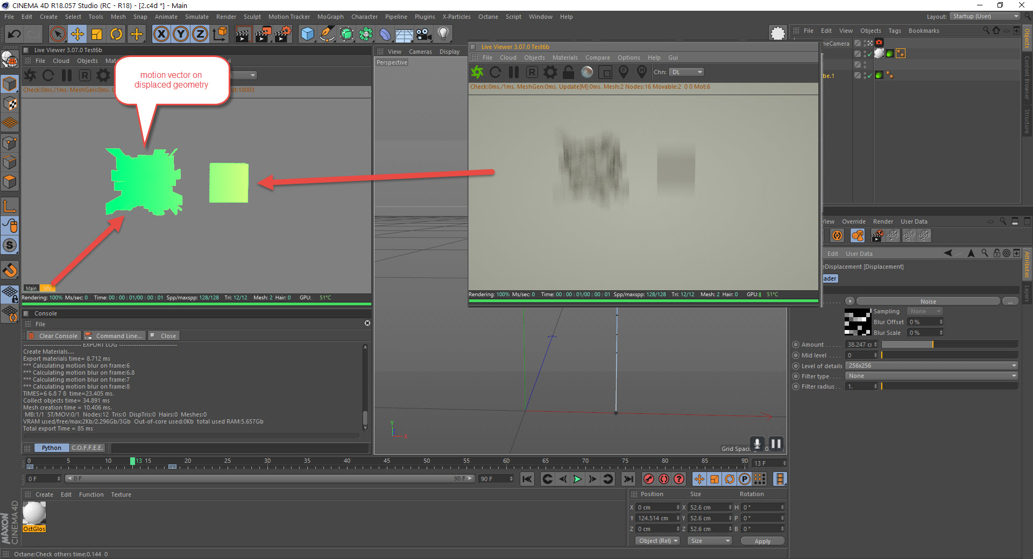Click the Amount animation dot

click(796, 345)
